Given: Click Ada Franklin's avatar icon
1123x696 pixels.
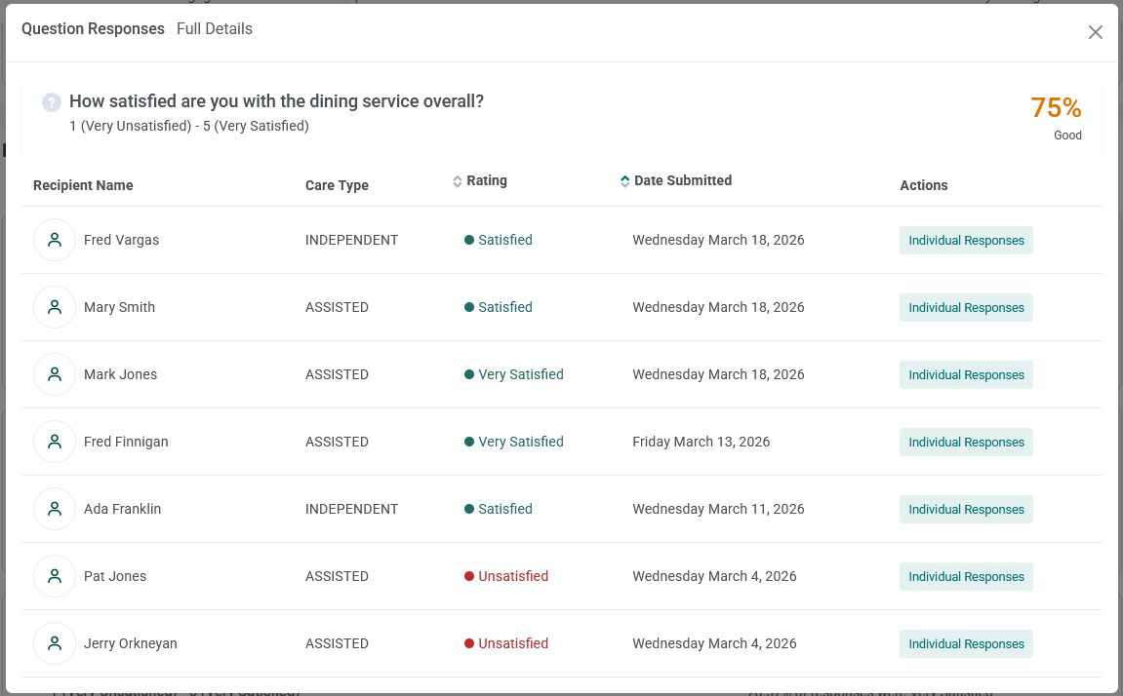Looking at the screenshot, I should pos(55,509).
